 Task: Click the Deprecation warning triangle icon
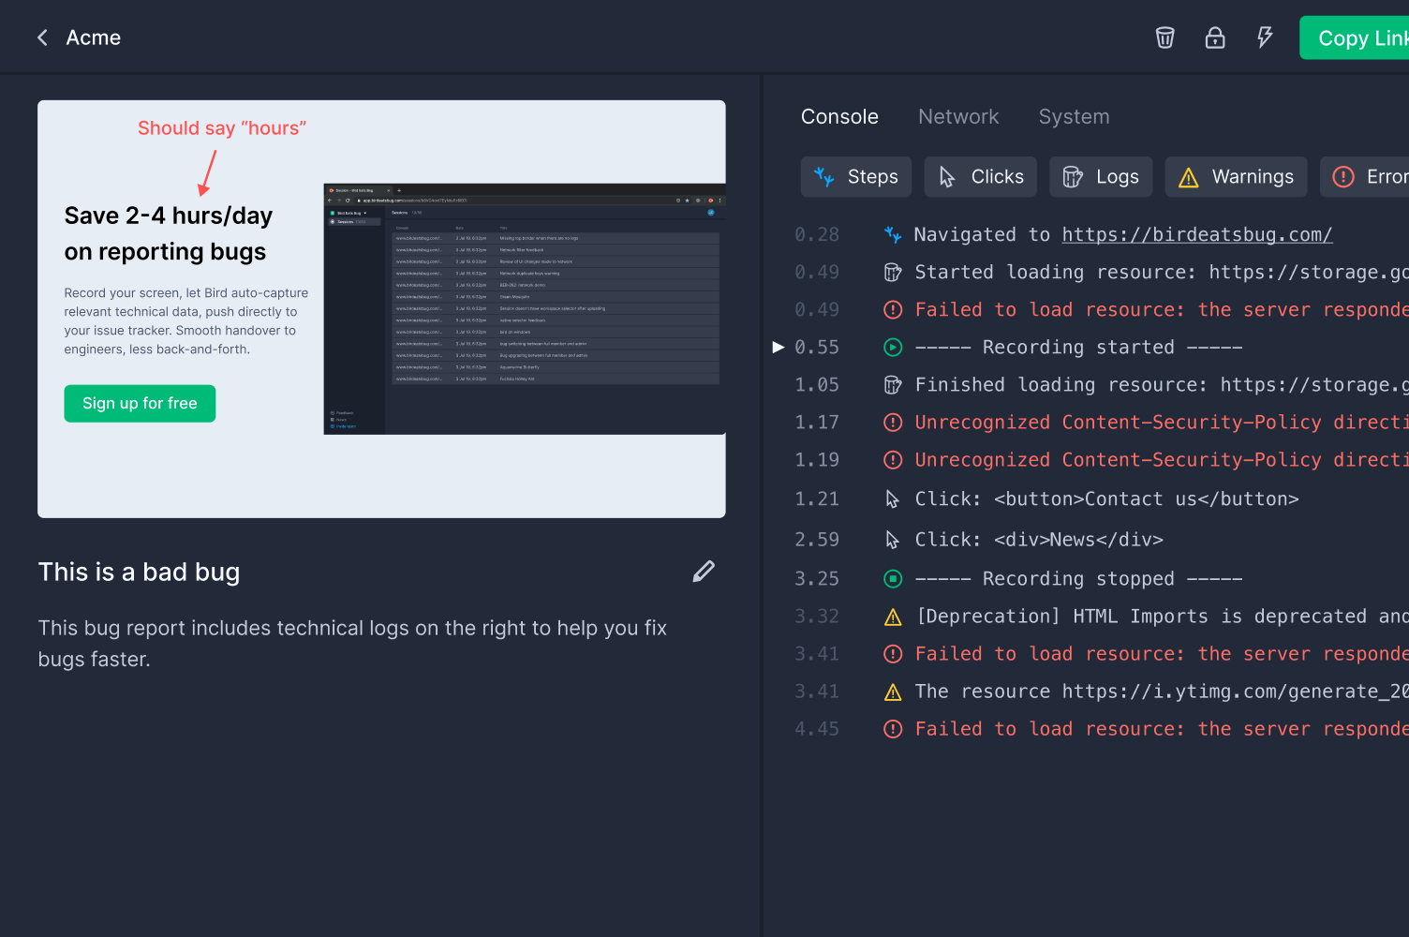point(893,617)
